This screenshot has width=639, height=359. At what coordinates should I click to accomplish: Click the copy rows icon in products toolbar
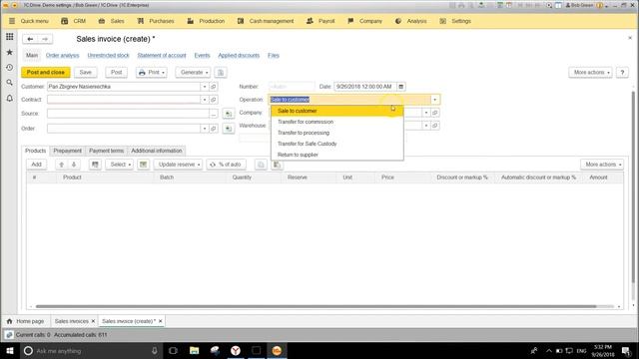pos(261,165)
